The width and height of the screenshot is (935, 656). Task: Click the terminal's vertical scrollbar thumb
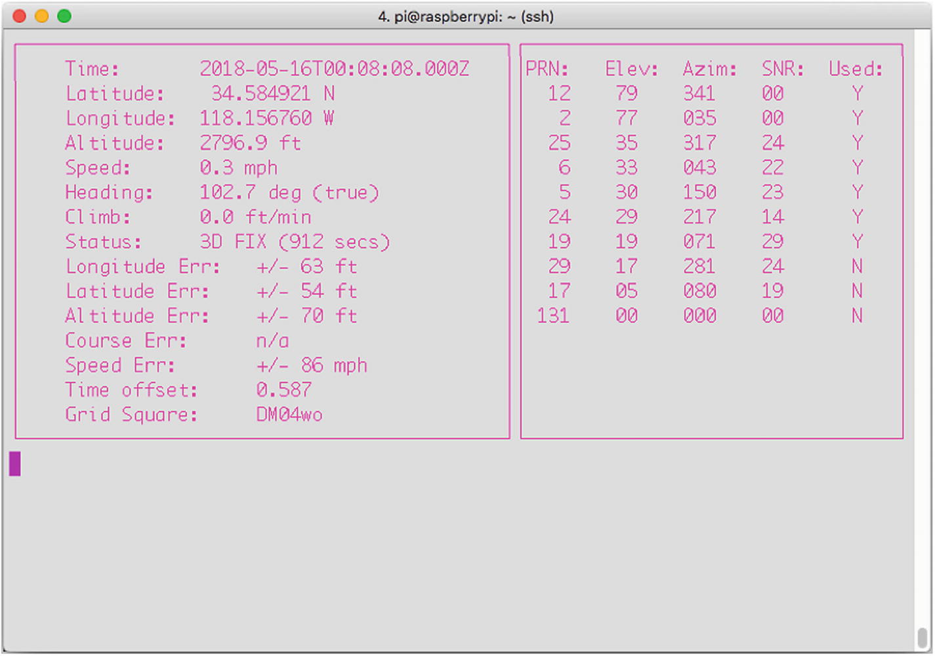(922, 638)
